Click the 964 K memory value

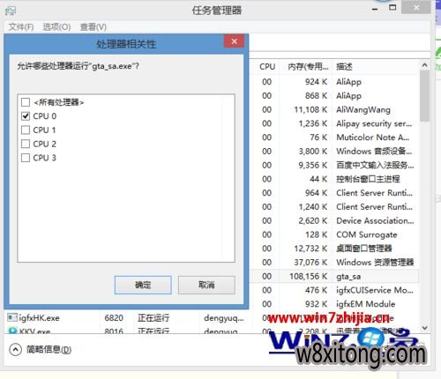point(316,193)
